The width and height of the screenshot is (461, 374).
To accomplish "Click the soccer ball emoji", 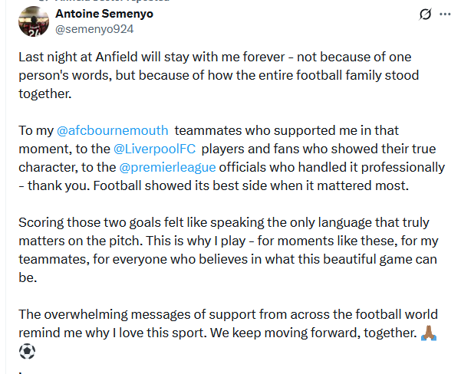I will [27, 353].
